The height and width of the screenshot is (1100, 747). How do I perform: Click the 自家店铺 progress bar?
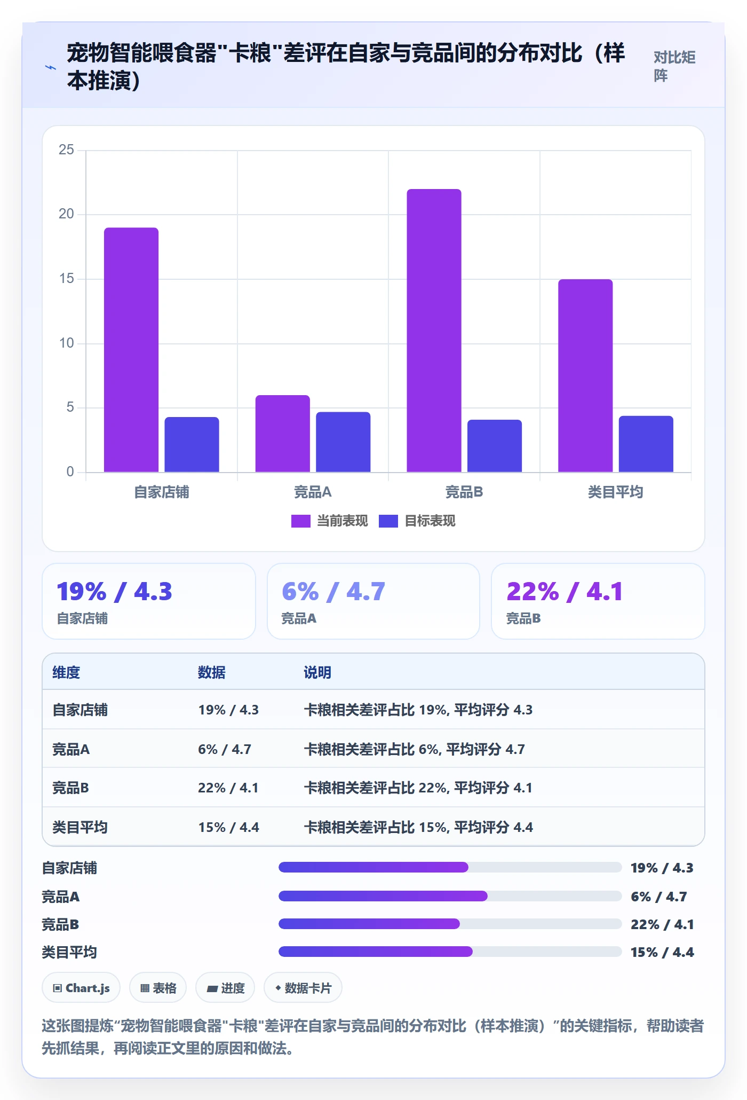pos(450,867)
